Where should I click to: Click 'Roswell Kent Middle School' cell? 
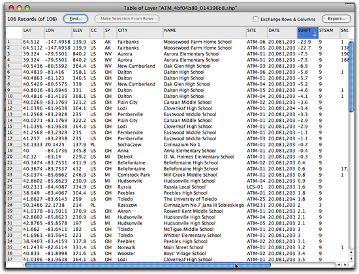(x=193, y=211)
